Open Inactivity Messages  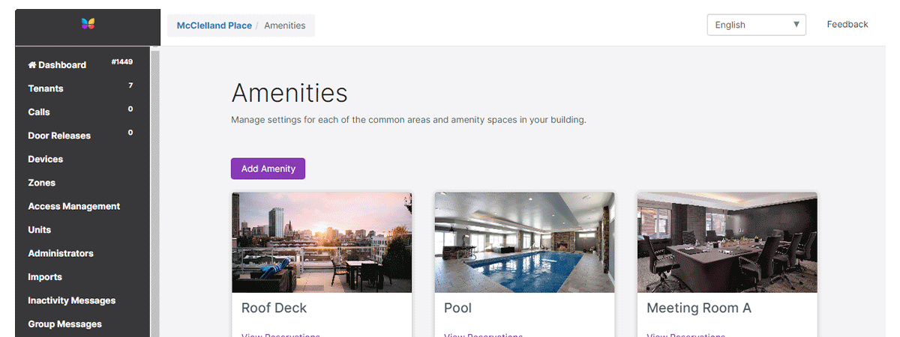click(x=72, y=301)
